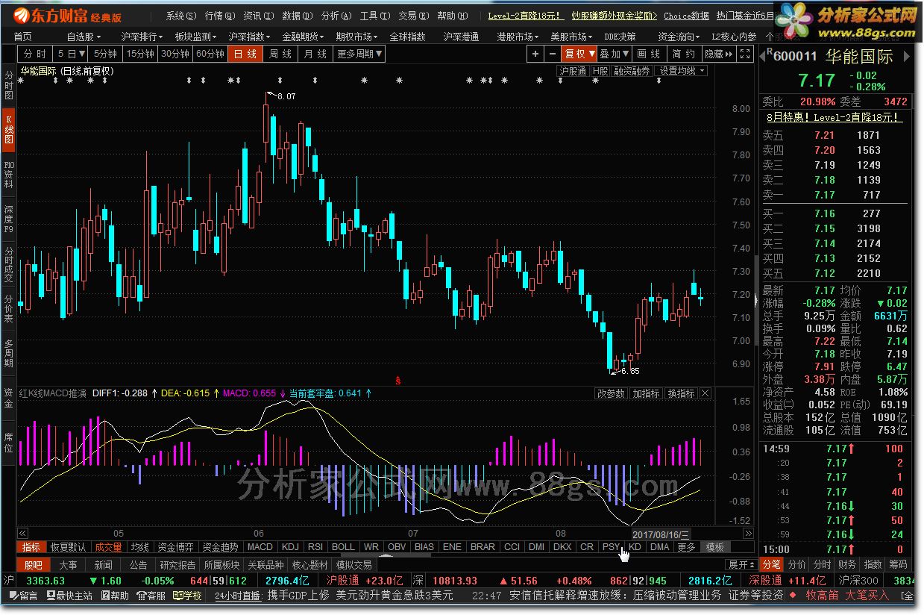Screen dimensions: 924x615
Task: Open 8月特惠 Level-2 promotion link
Action: point(834,117)
